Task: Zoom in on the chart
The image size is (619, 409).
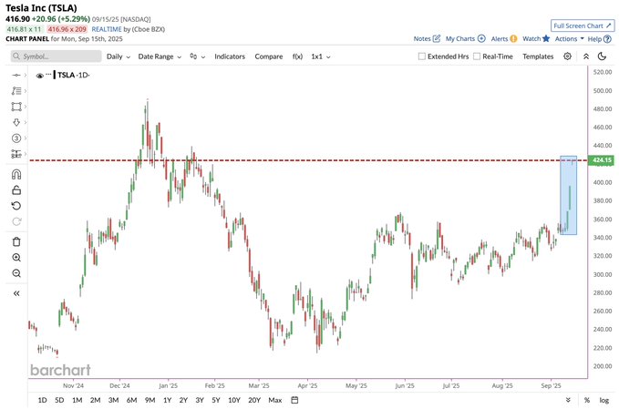Action: coord(16,258)
